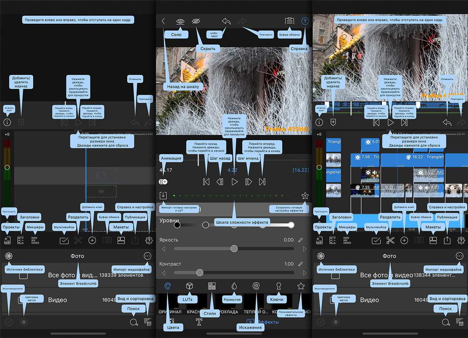This screenshot has height=338, width=468.
Task: Open the text titles T tab
Action: [x=199, y=322]
